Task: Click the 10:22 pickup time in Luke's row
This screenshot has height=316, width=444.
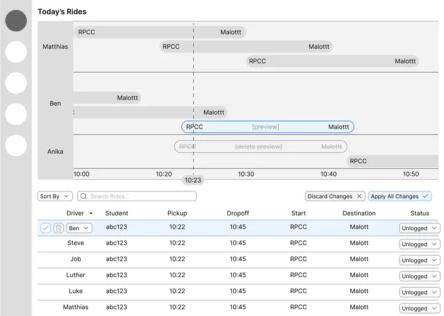Action: 177,291
